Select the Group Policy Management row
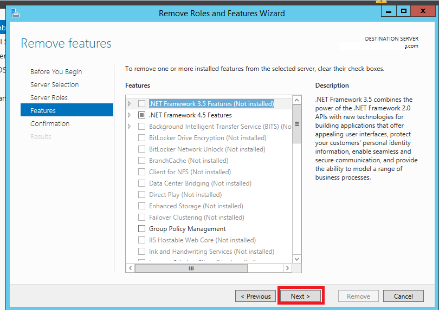Image resolution: width=439 pixels, height=310 pixels. (x=188, y=229)
